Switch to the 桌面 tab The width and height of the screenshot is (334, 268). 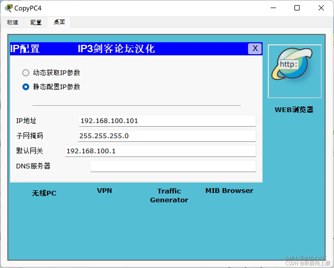coord(59,22)
